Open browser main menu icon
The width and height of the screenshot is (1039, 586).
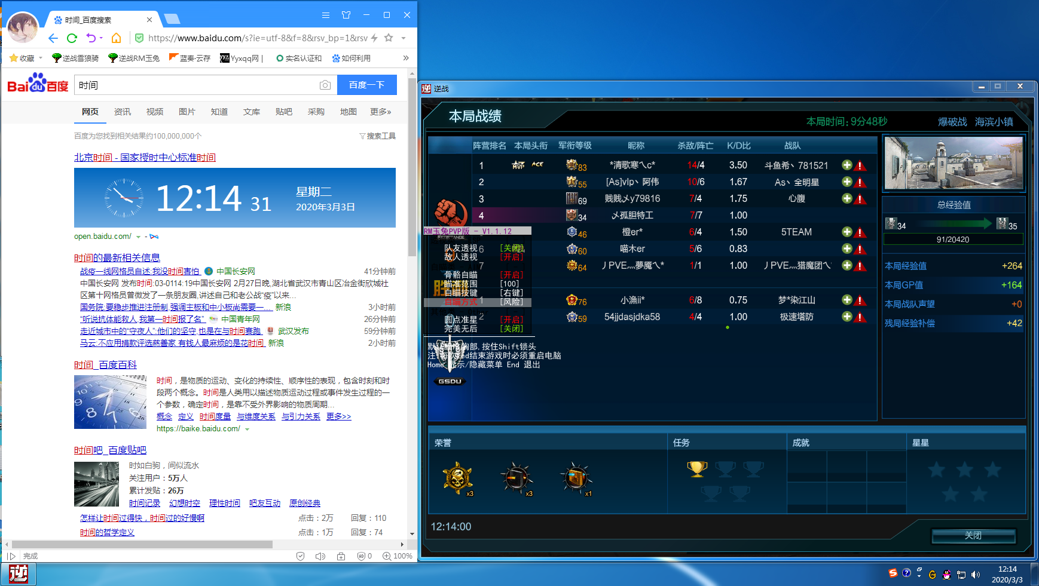(x=326, y=15)
